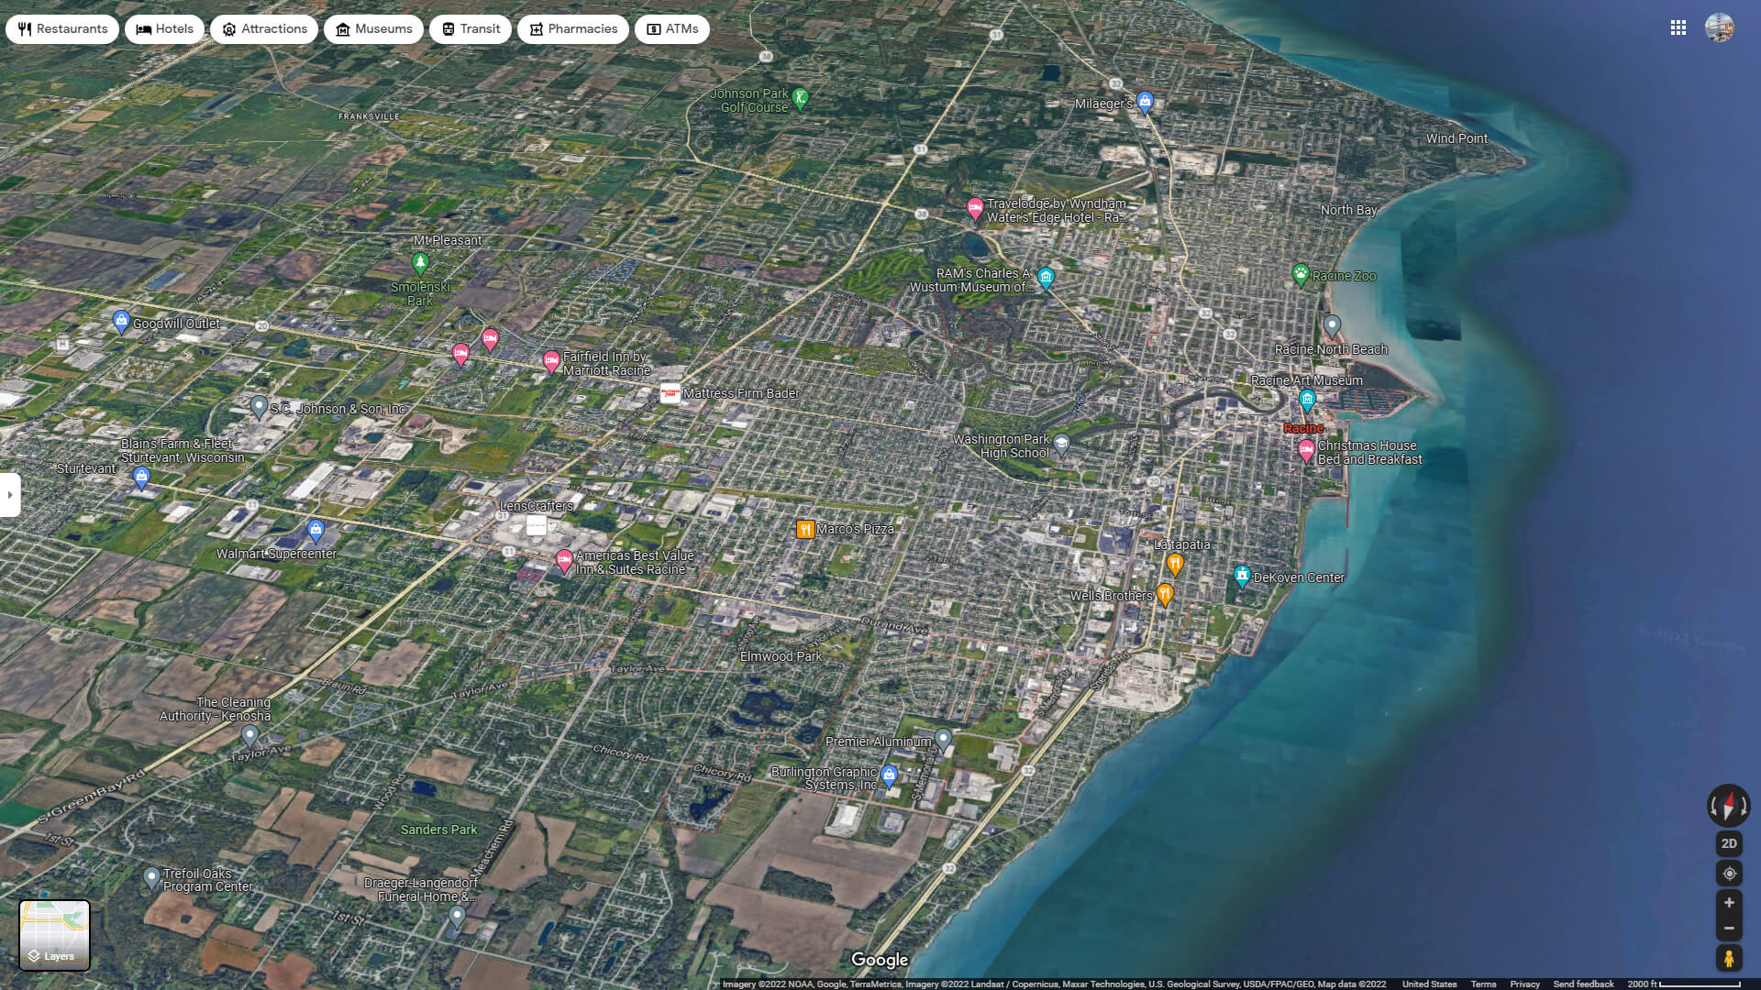The height and width of the screenshot is (990, 1761).
Task: Select the Attractions category icon
Action: point(227,28)
